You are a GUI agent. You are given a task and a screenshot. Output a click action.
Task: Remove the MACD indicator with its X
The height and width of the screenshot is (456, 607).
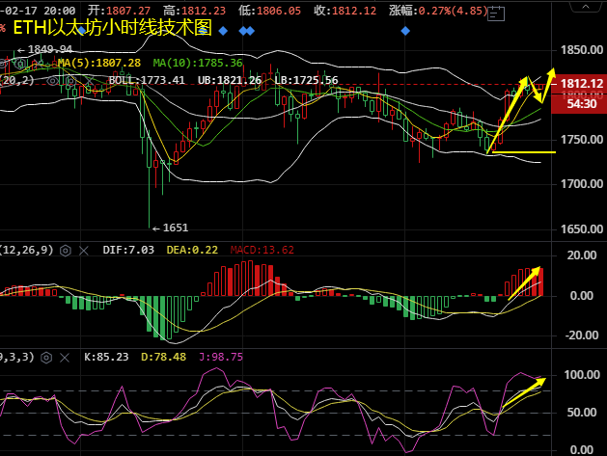click(x=84, y=251)
